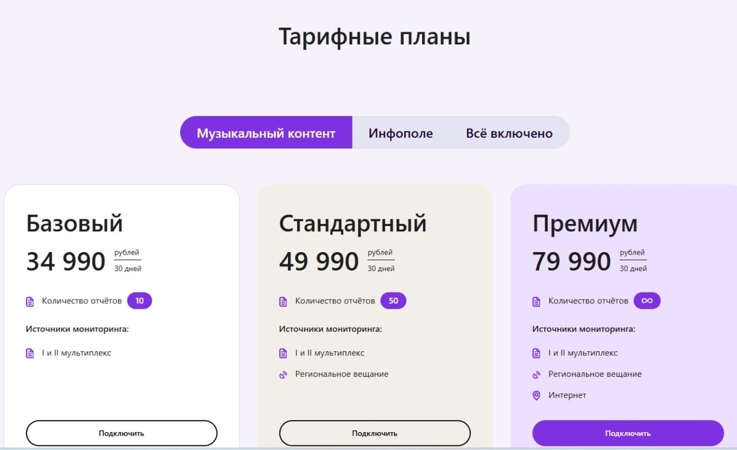Image resolution: width=737 pixels, height=450 pixels.
Task: Click Подключить on the Базовый plan
Action: (121, 432)
